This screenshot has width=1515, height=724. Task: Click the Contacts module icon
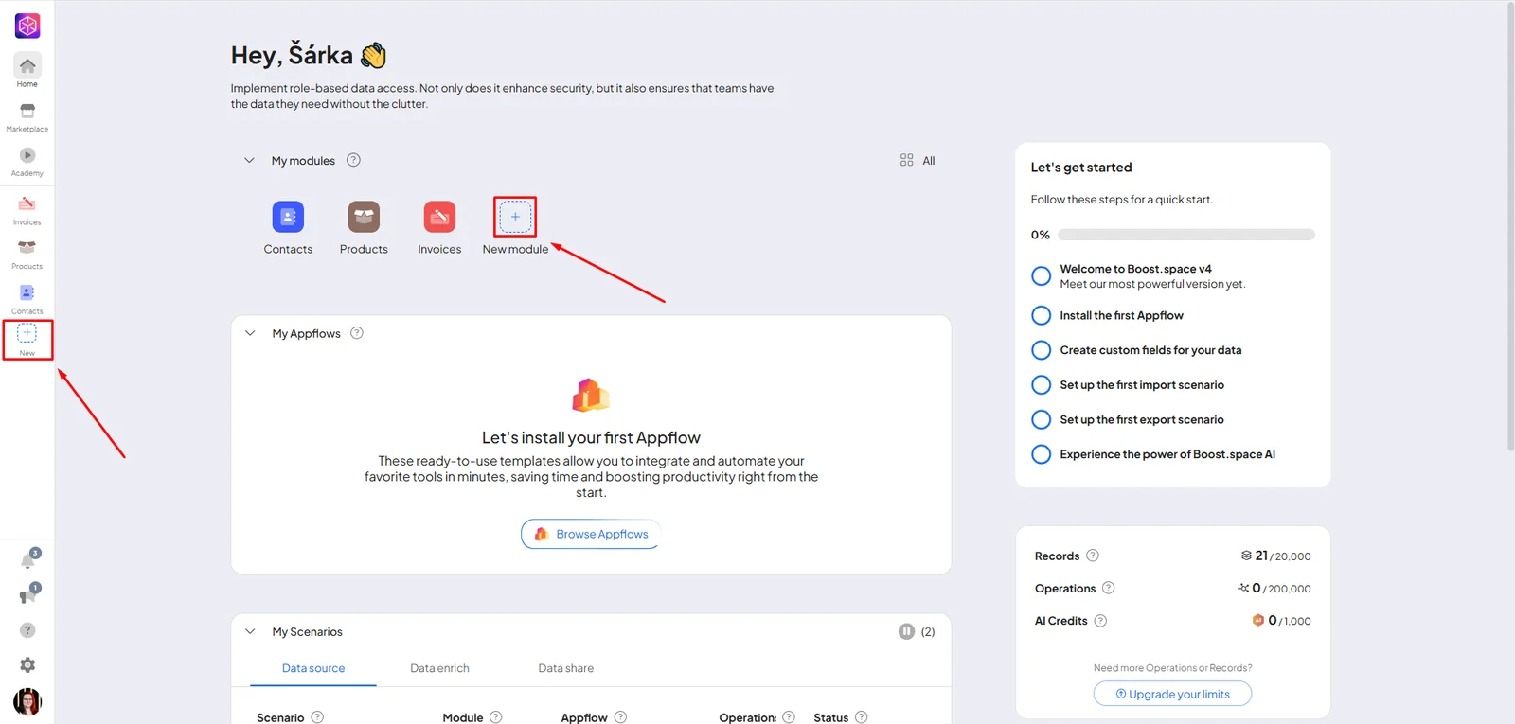tap(288, 217)
